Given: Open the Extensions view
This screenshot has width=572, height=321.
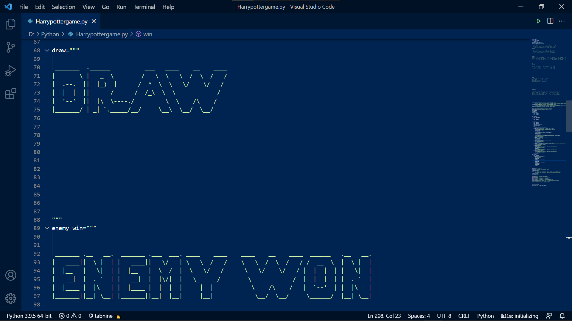Looking at the screenshot, I should pos(11,94).
